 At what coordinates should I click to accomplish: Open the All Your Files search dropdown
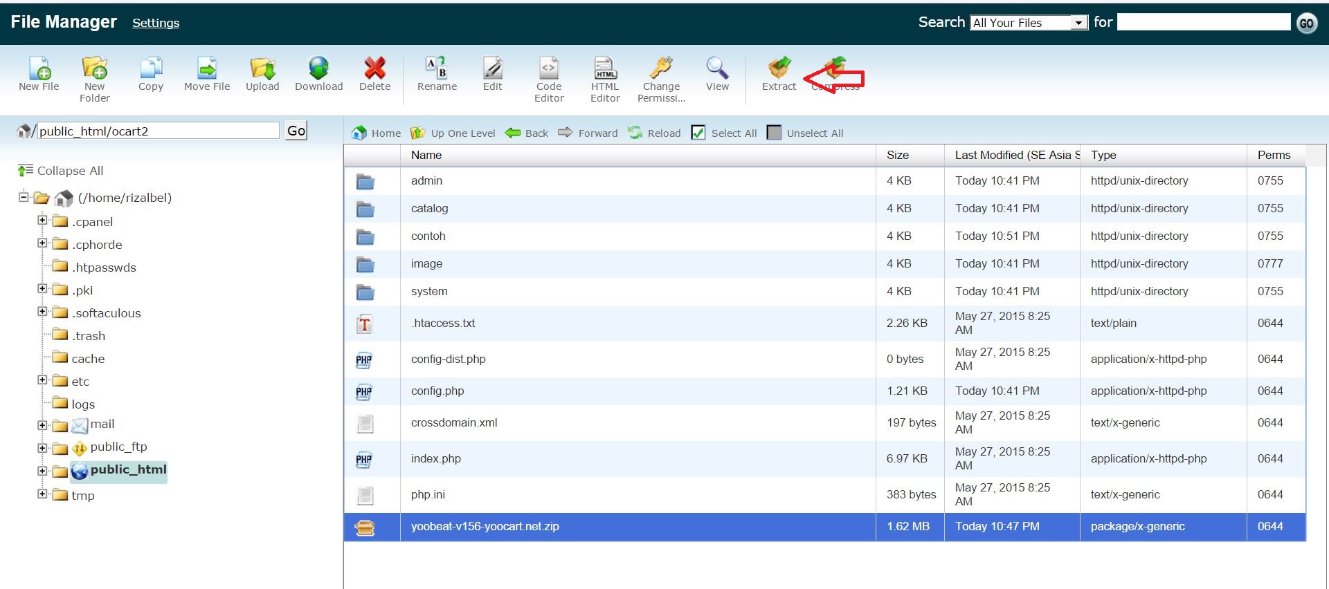pyautogui.click(x=1029, y=23)
